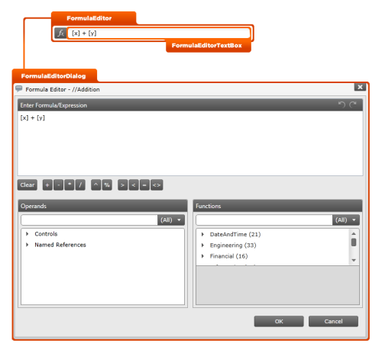Open the Operands (All) filter dropdown
Screen dimensions: 382x353
point(171,220)
